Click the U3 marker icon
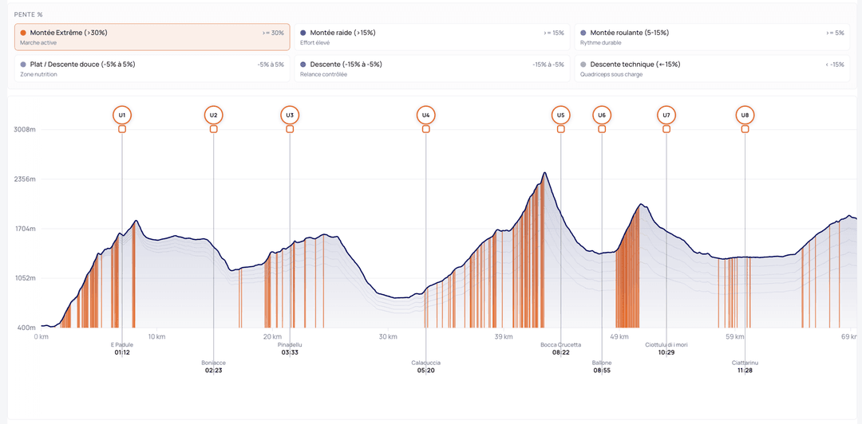Viewport: 862px width, 424px height. [290, 116]
